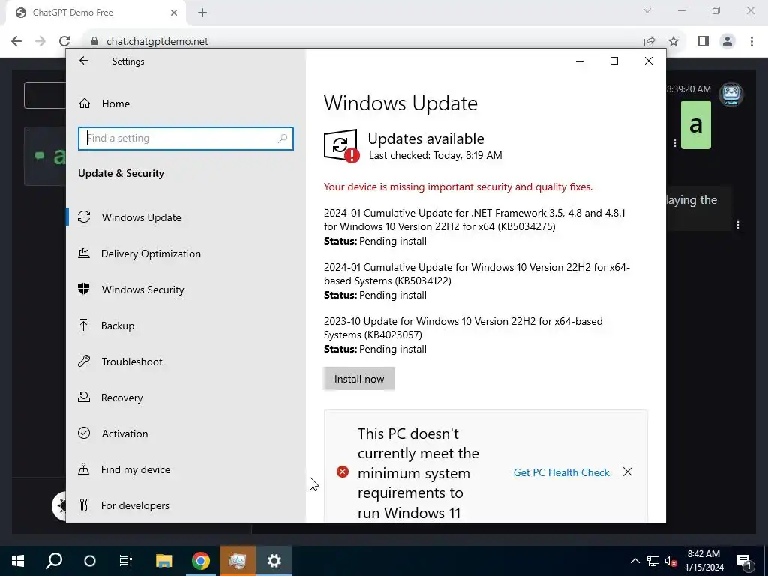The image size is (768, 576).
Task: Click the Last checked: Today, 8:19 AM text
Action: [436, 156]
